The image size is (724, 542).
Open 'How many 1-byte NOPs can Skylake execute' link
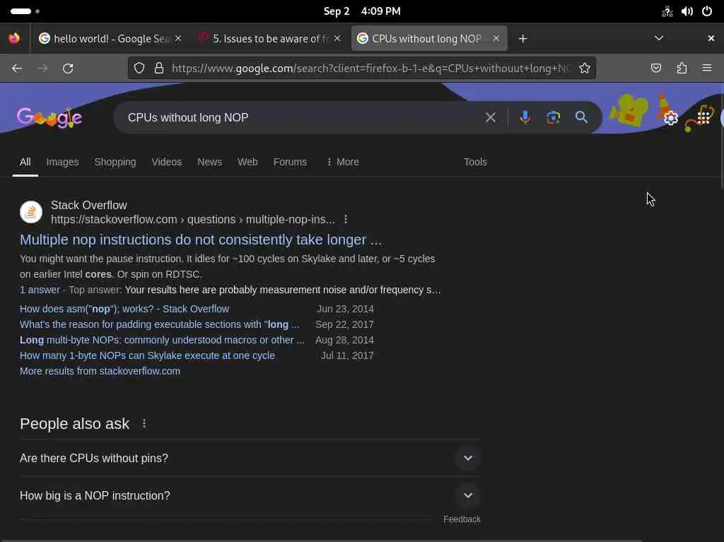tap(147, 355)
